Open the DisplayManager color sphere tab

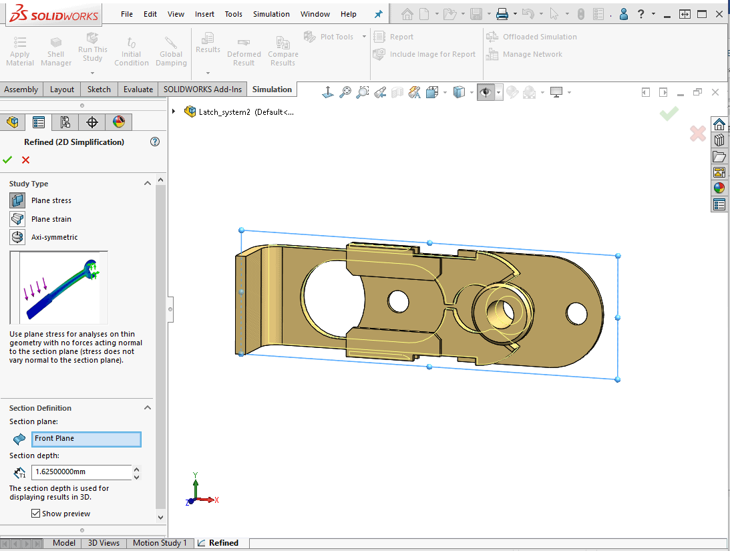coord(118,122)
